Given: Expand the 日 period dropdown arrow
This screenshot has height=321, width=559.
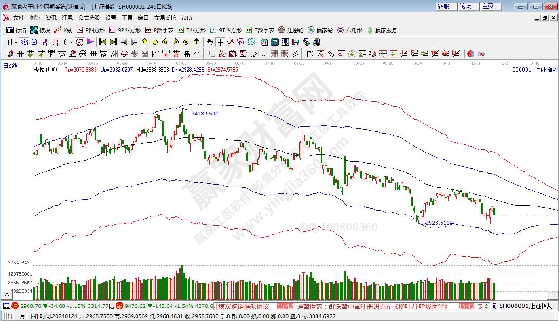Looking at the screenshot, I should pyautogui.click(x=16, y=42).
